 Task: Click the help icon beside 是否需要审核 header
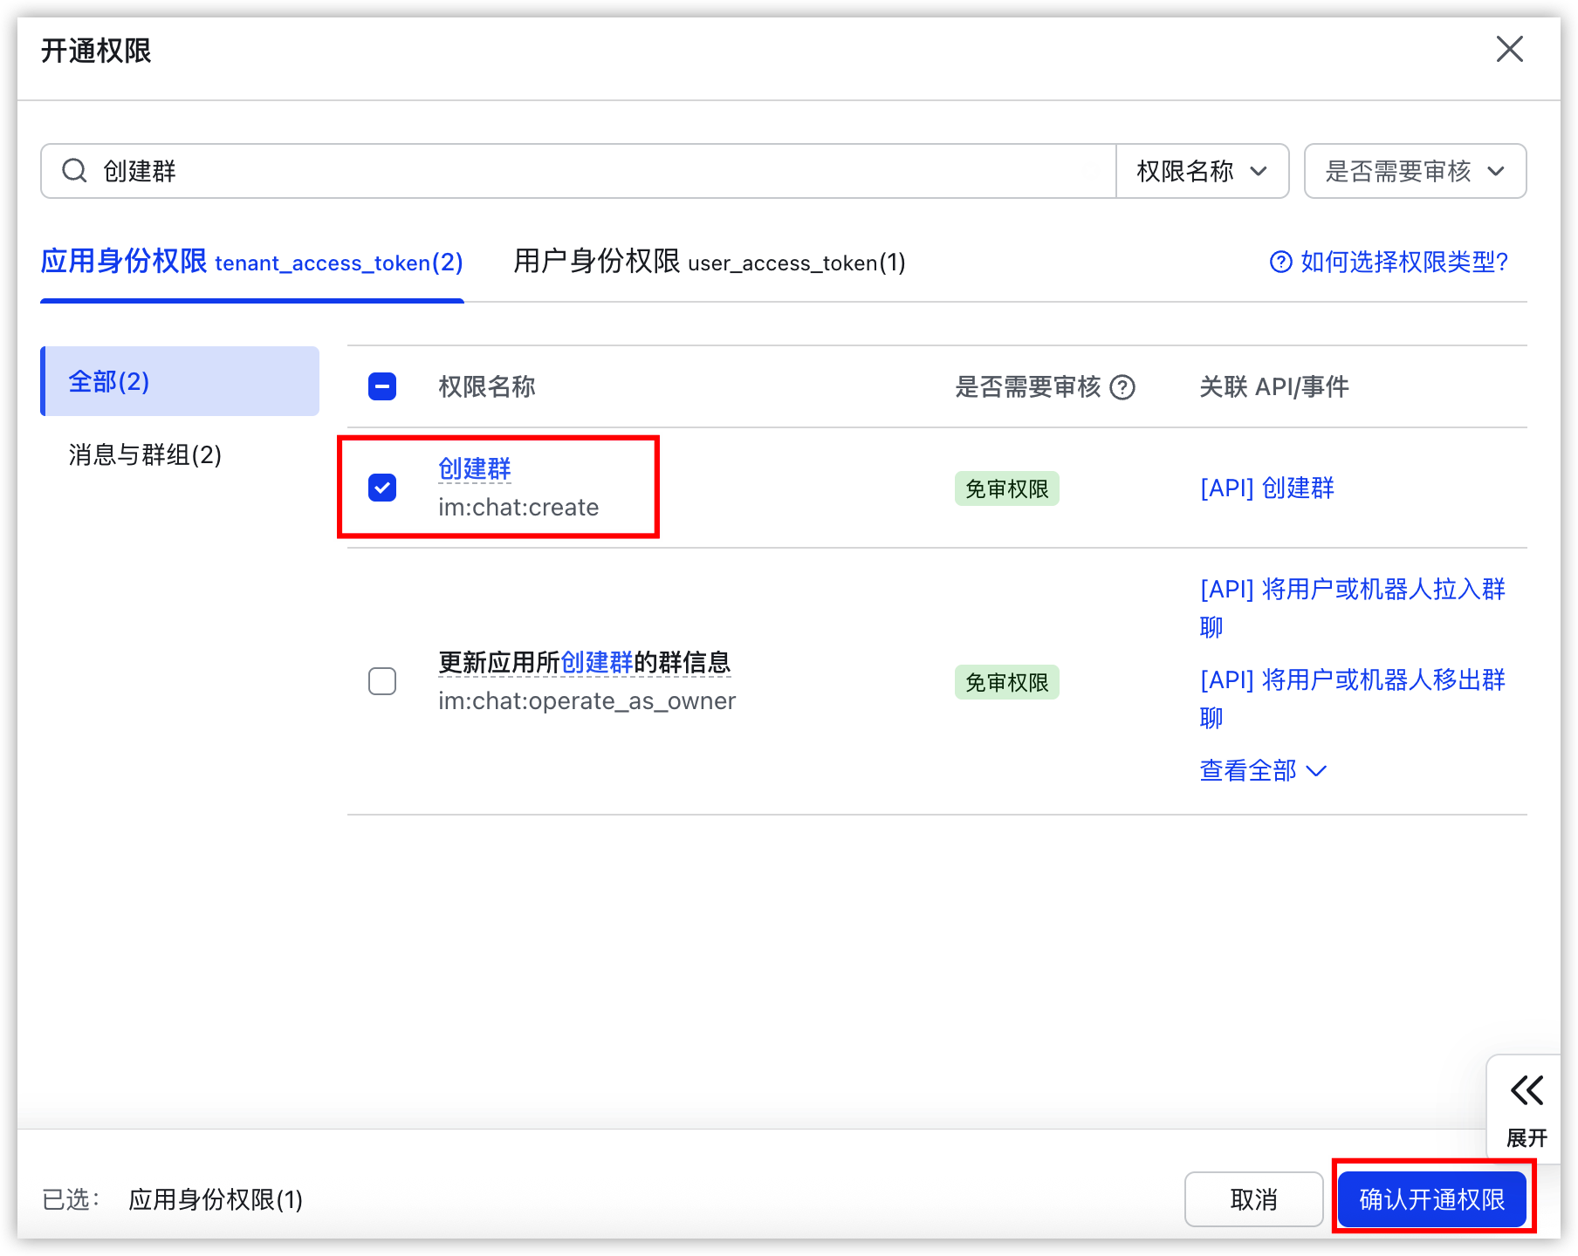tap(1122, 387)
